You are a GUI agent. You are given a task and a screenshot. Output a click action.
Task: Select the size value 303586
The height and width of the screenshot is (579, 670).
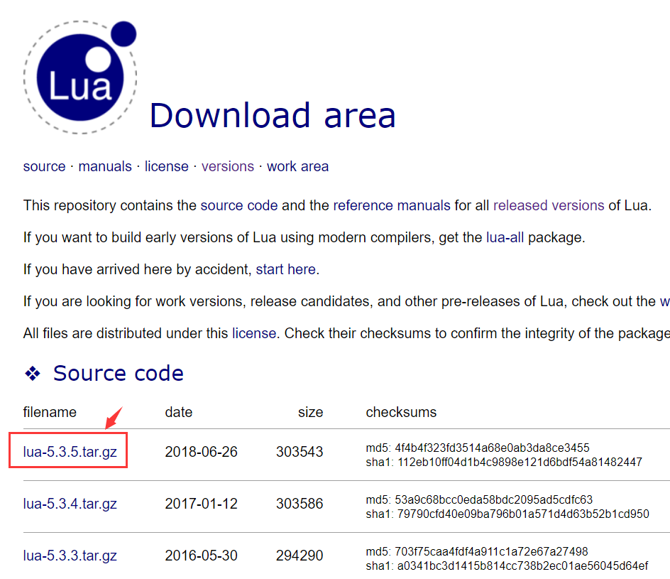coord(300,504)
